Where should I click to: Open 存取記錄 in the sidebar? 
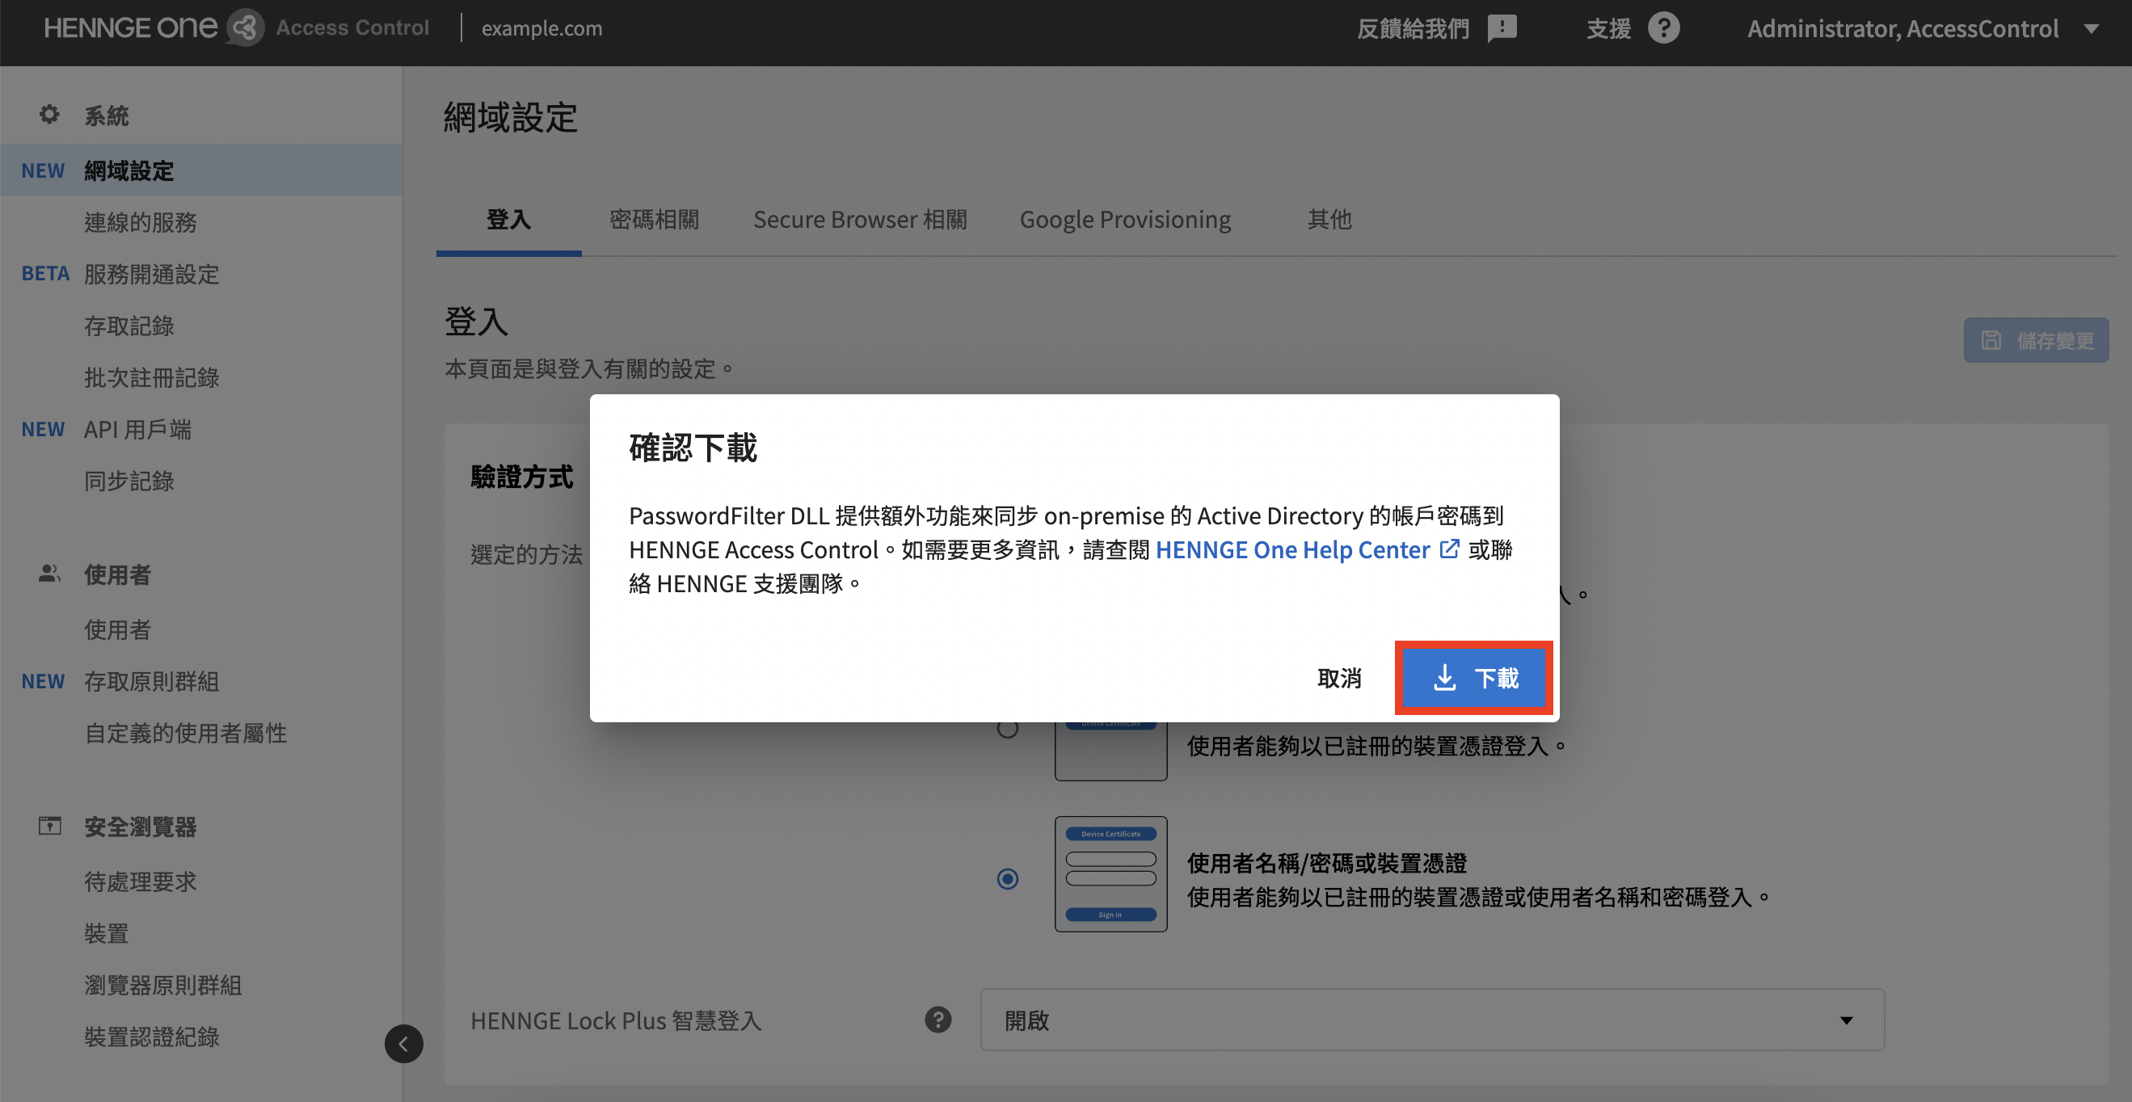click(129, 325)
